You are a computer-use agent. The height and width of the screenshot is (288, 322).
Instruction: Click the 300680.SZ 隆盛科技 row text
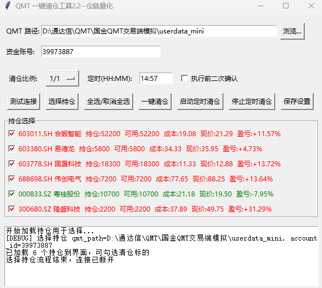(145, 209)
